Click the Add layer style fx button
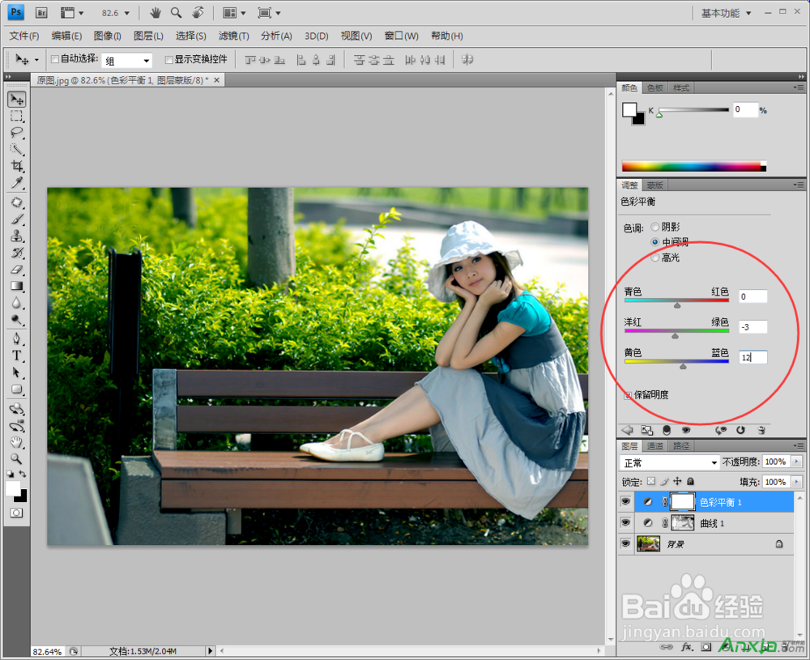This screenshot has height=660, width=810. pos(687,646)
